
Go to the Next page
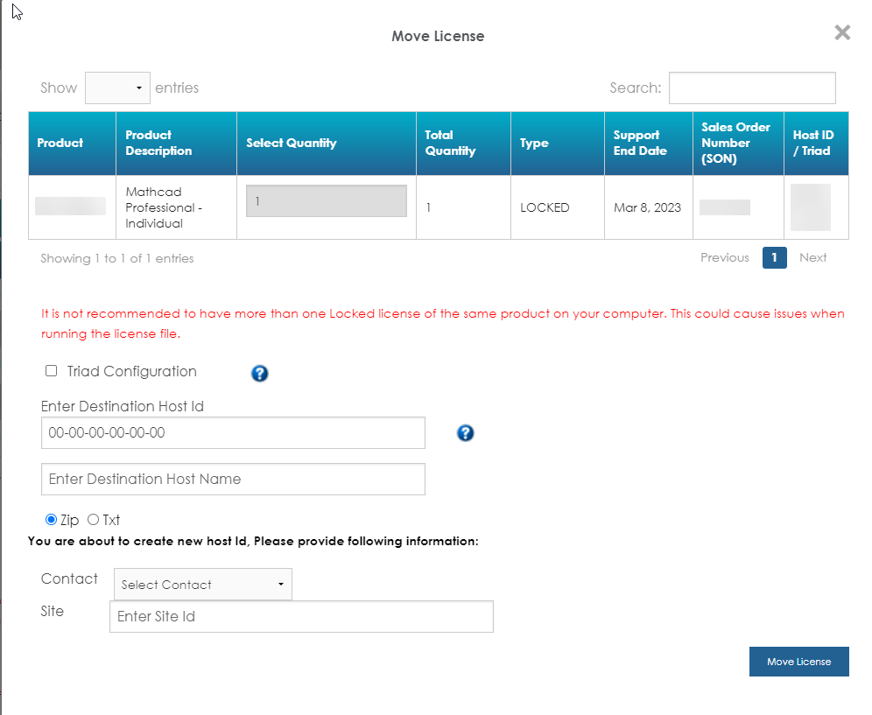click(x=812, y=257)
